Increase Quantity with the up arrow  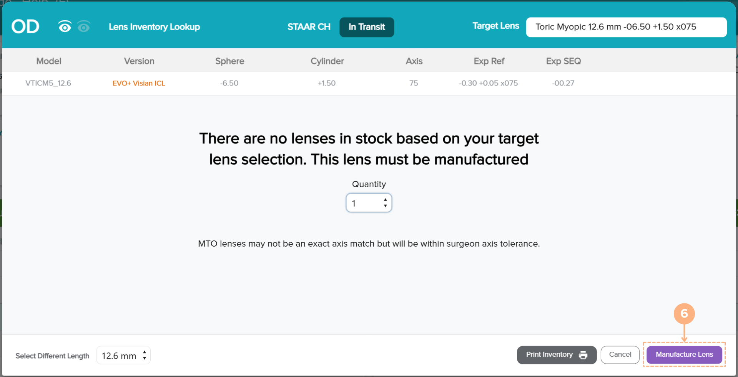click(385, 200)
